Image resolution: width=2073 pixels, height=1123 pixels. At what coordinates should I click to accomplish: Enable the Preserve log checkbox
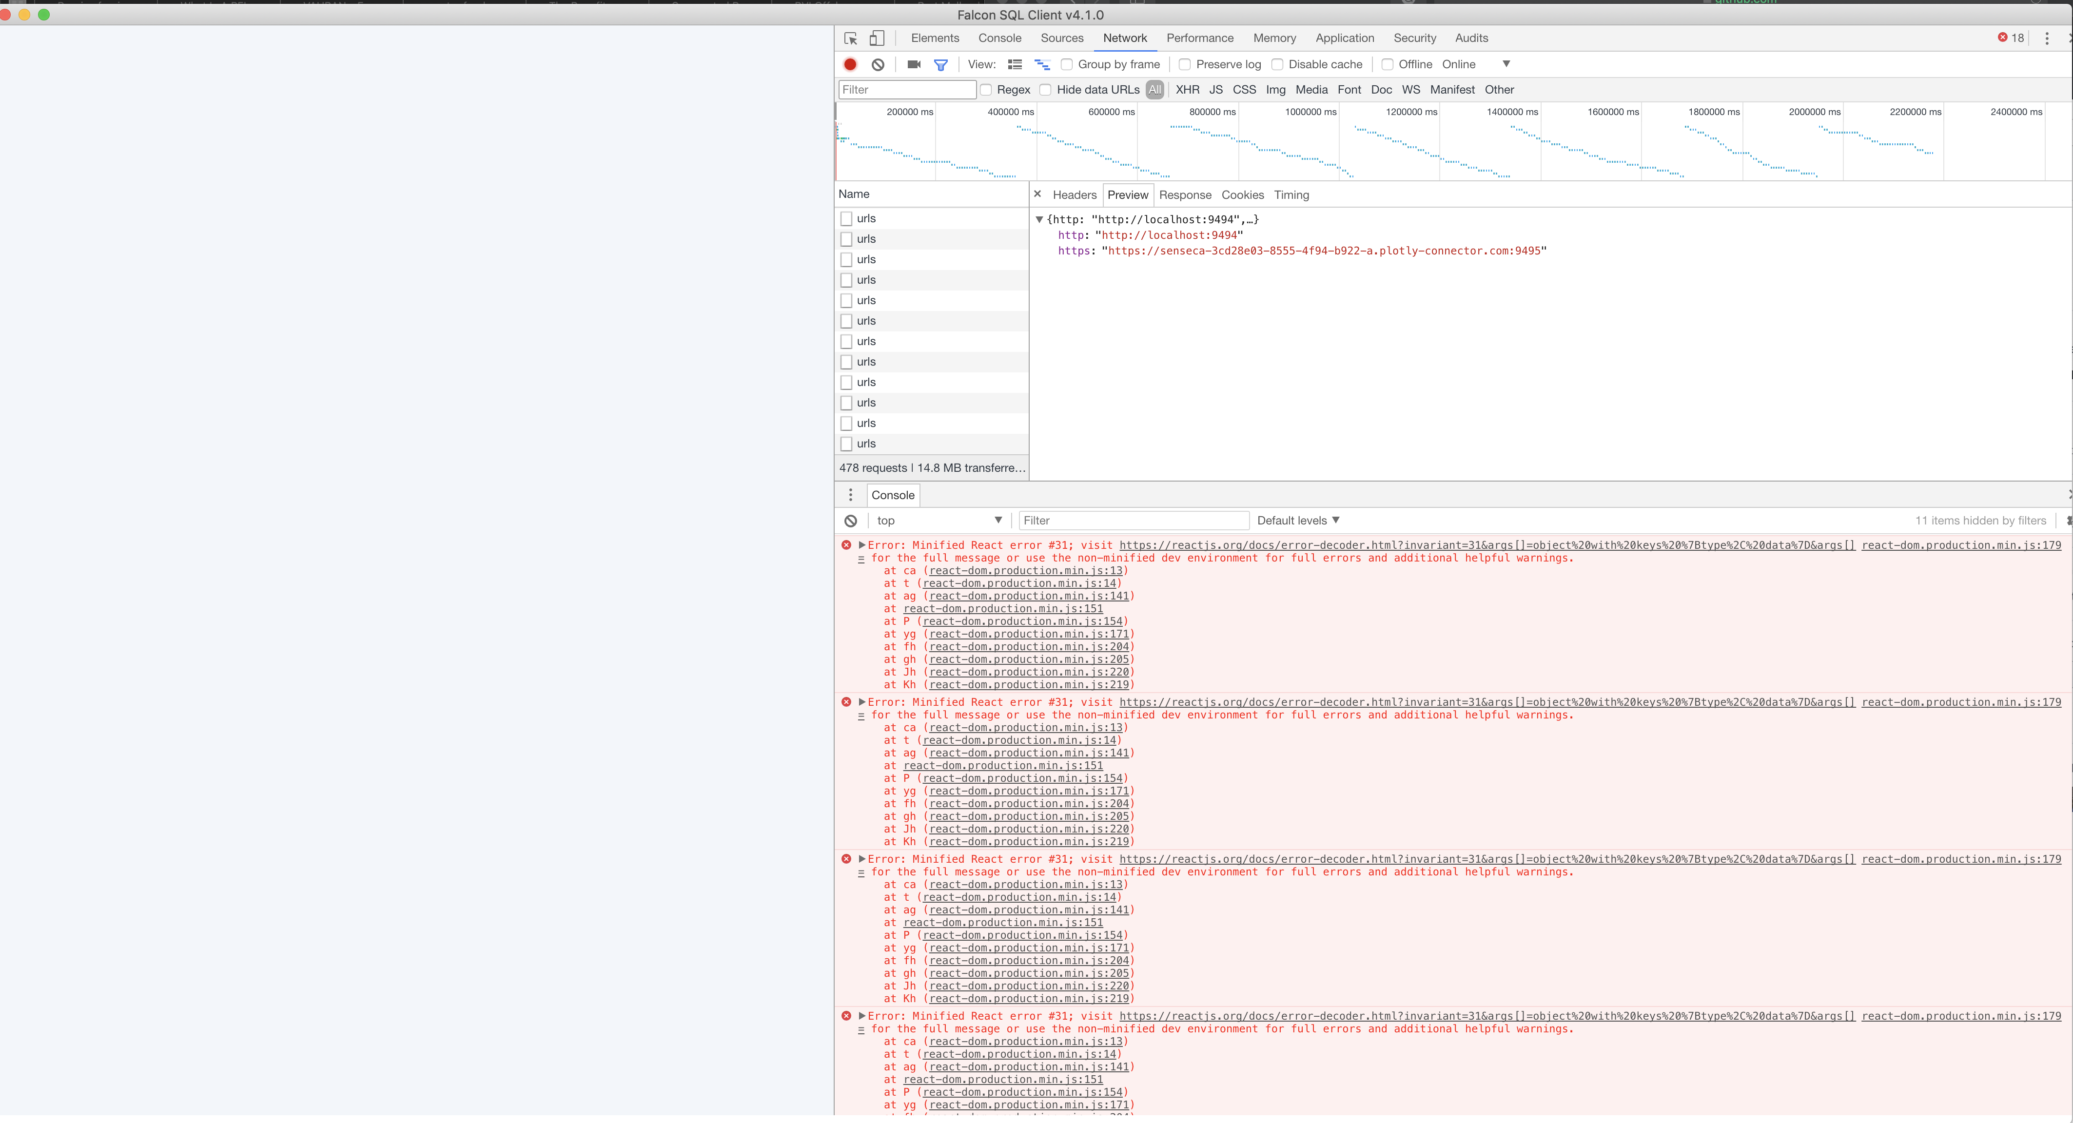click(x=1185, y=64)
